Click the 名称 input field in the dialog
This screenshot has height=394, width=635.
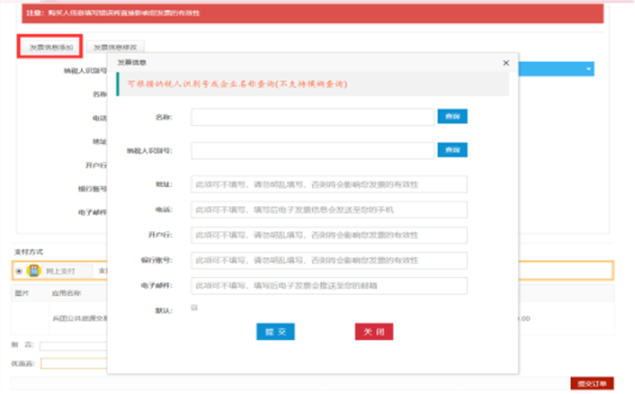(312, 117)
